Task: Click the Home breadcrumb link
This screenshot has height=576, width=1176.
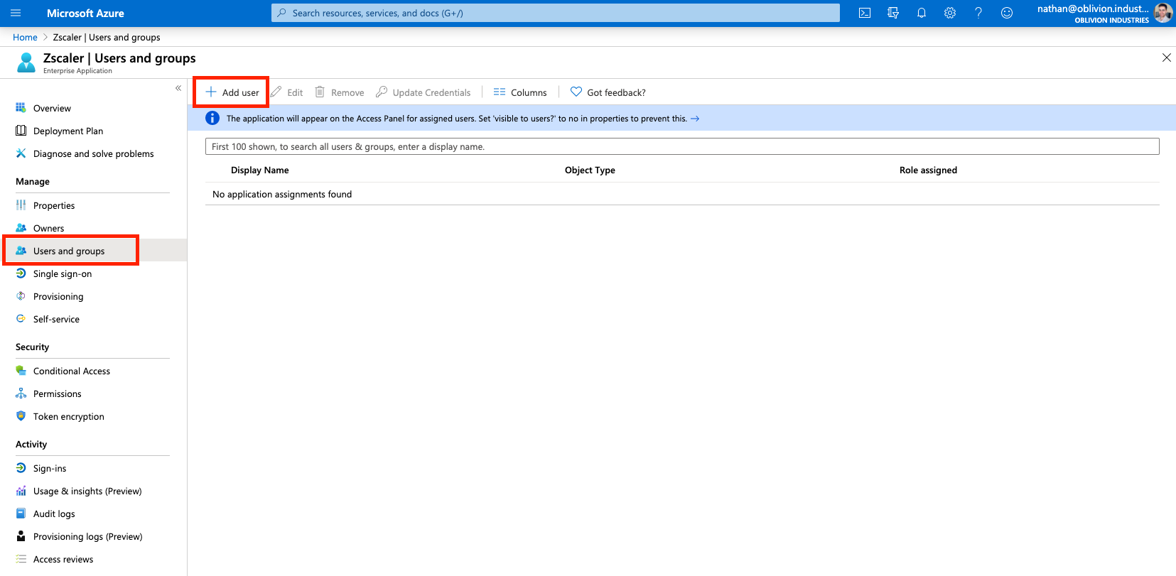Action: [25, 37]
